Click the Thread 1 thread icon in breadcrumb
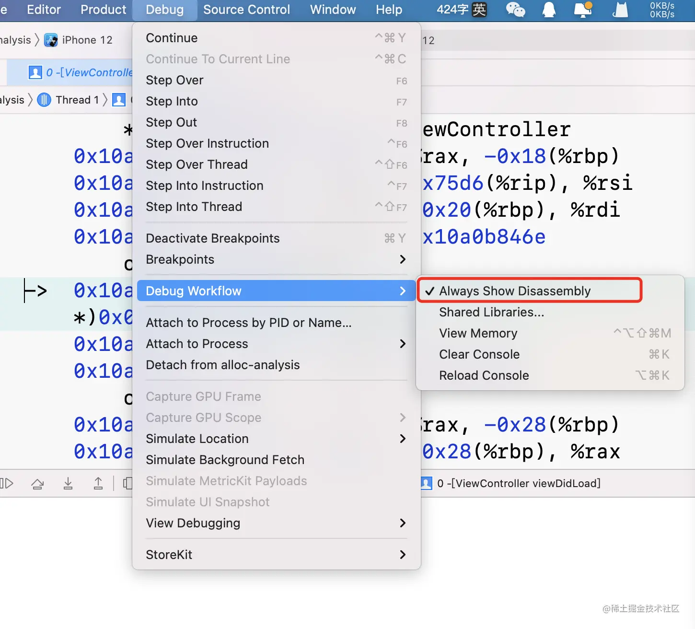This screenshot has width=695, height=629. click(44, 100)
